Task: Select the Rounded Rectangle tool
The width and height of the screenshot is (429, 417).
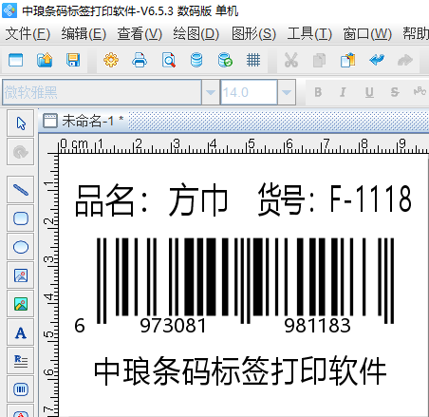Action: point(21,218)
